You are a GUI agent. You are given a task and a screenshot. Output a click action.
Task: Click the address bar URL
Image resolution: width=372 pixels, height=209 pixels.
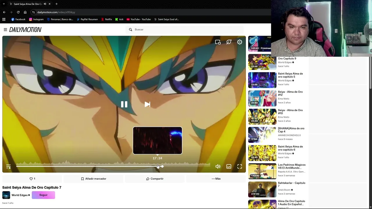pos(56,12)
